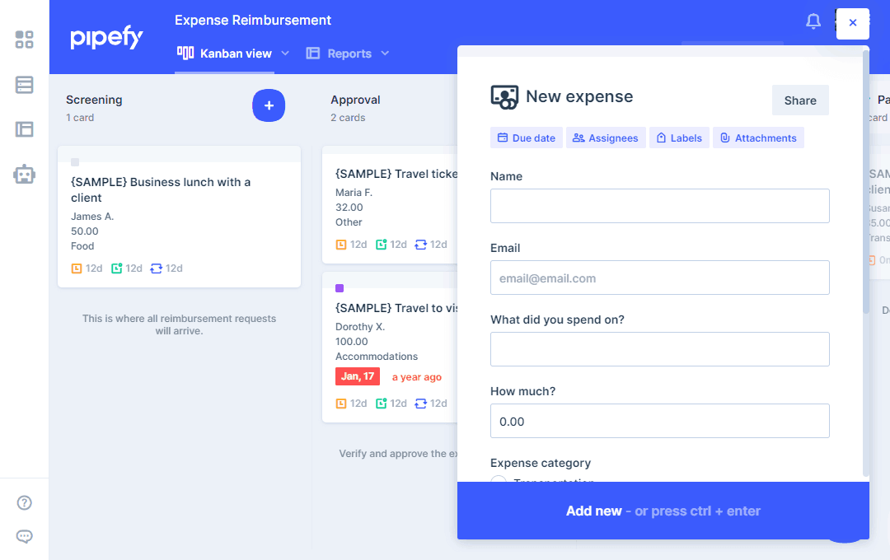Click the database list icon in sidebar
890x560 pixels.
25,85
